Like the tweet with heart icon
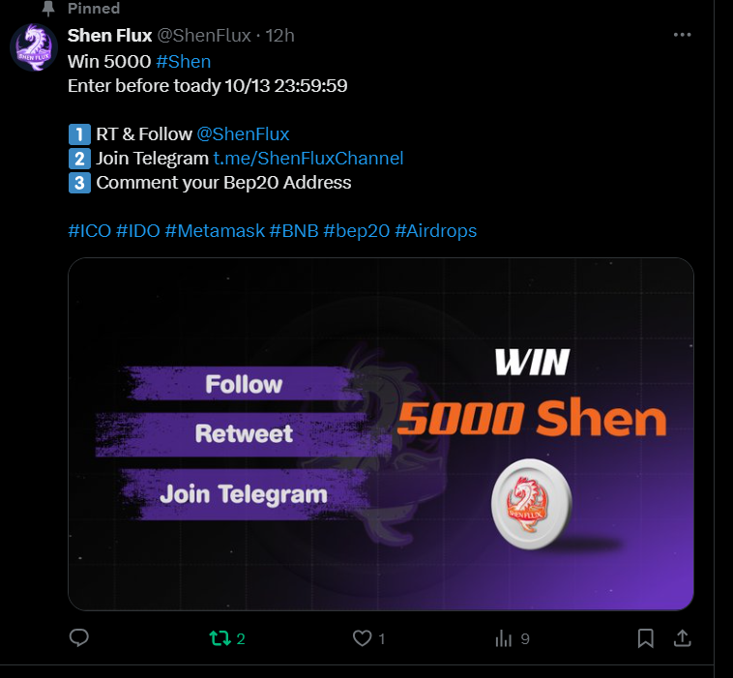Screen dimensions: 733x678 click(x=362, y=638)
